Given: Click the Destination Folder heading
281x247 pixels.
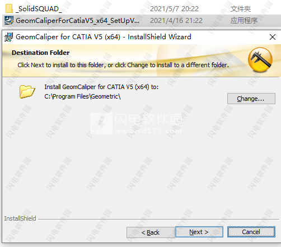Looking at the screenshot, I should [41, 53].
